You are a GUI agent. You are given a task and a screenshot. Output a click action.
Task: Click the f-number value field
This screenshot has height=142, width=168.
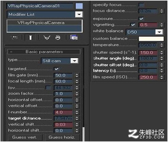point(63,112)
